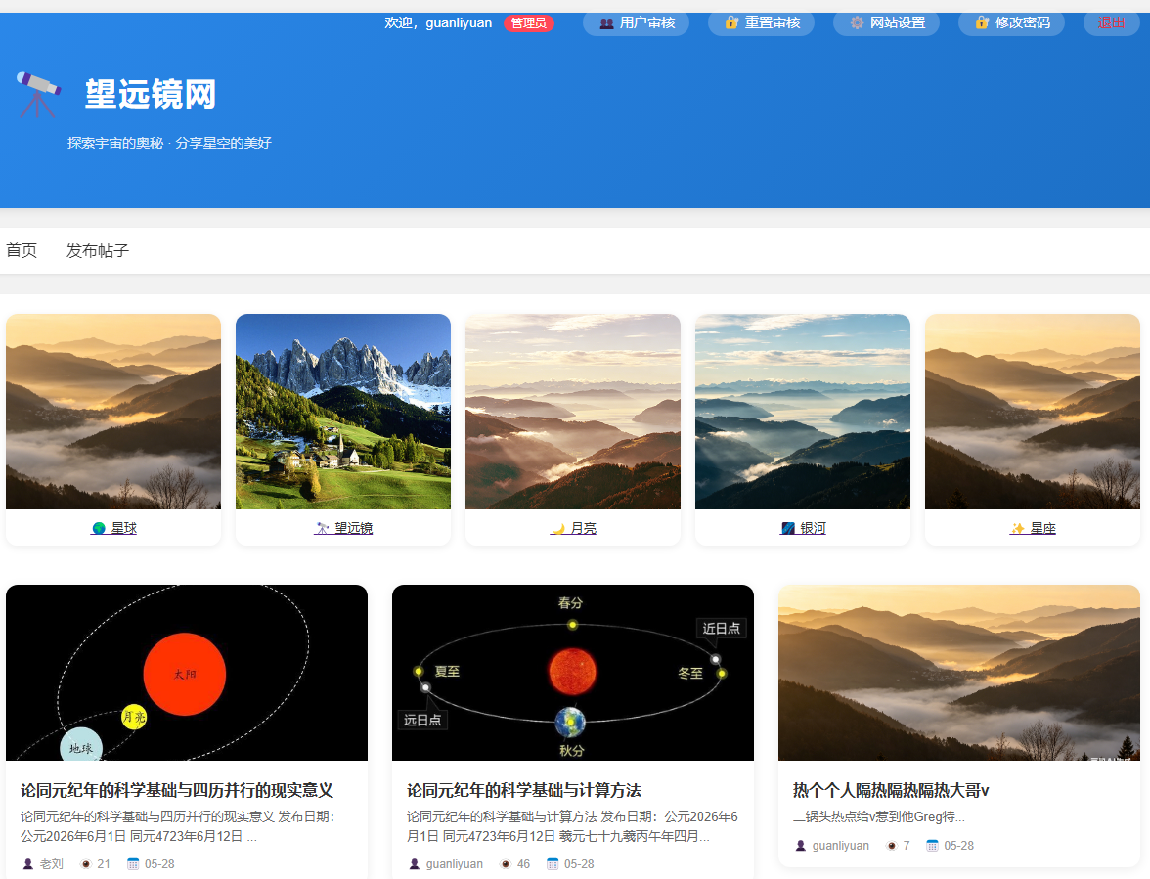Click the 05-28 date beside 7 views
The image size is (1150, 879).
tap(958, 846)
